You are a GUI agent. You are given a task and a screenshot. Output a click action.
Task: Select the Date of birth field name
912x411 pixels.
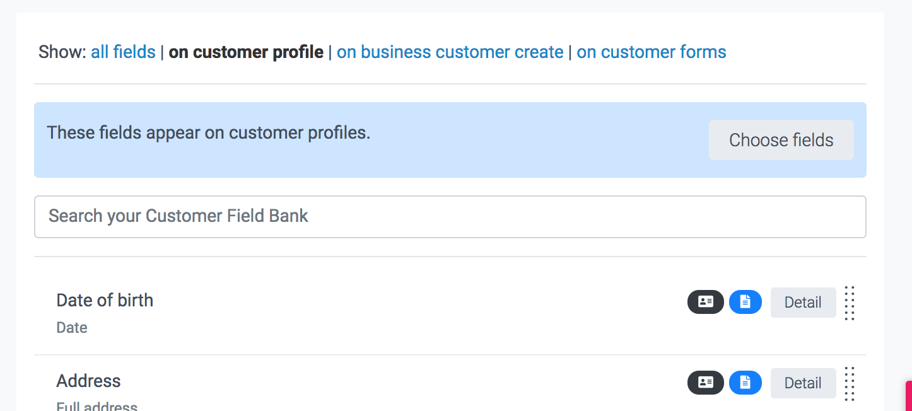point(105,300)
